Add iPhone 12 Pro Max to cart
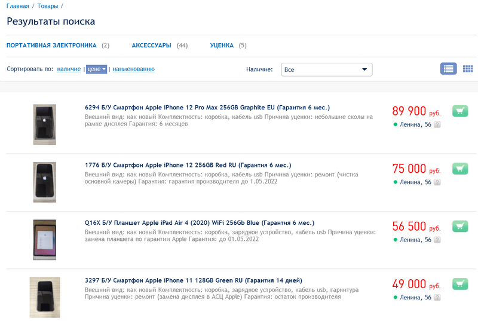The image size is (478, 321). [460, 111]
